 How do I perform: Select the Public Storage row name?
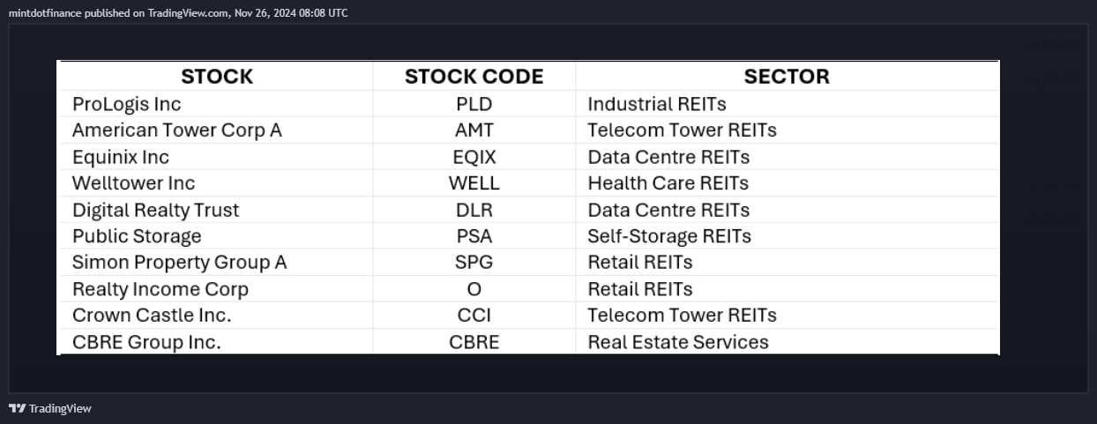(x=137, y=236)
